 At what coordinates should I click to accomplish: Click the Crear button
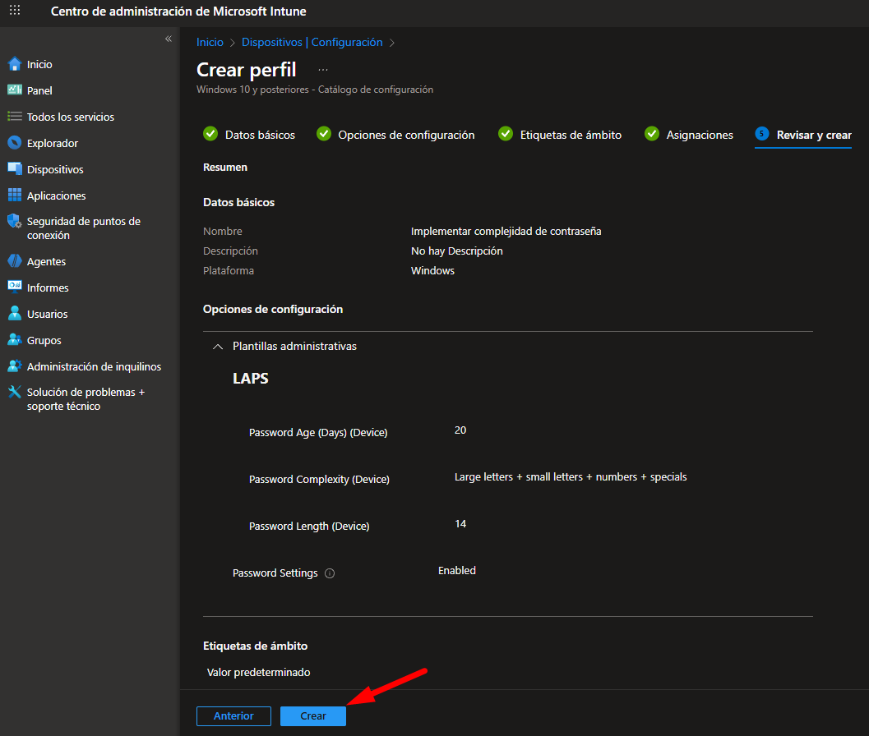click(312, 715)
